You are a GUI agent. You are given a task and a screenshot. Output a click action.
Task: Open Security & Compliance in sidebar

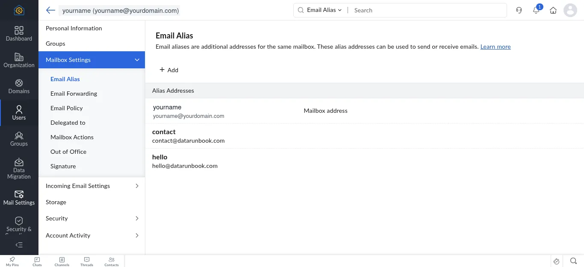[19, 225]
